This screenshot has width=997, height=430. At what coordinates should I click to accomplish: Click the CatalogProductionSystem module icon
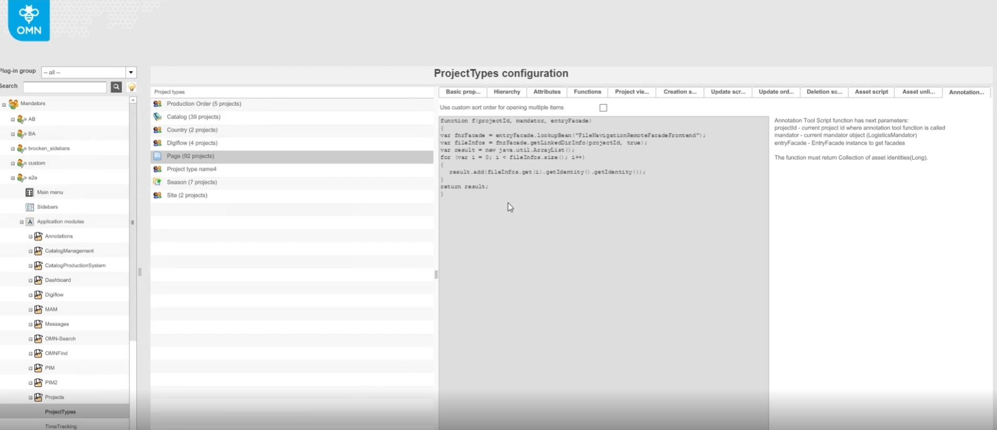click(x=38, y=265)
